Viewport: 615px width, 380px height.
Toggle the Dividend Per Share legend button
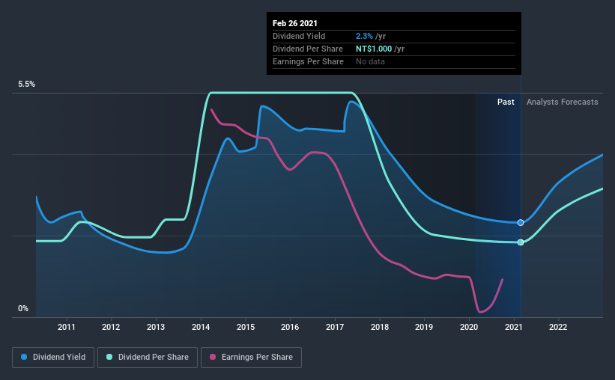[148, 358]
